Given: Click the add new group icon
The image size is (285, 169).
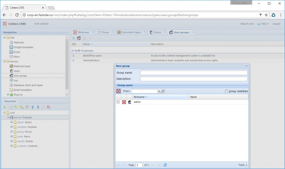Looking at the screenshot, I should 79,38.
